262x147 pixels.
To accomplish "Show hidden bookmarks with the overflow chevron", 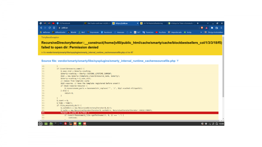I will (201, 32).
